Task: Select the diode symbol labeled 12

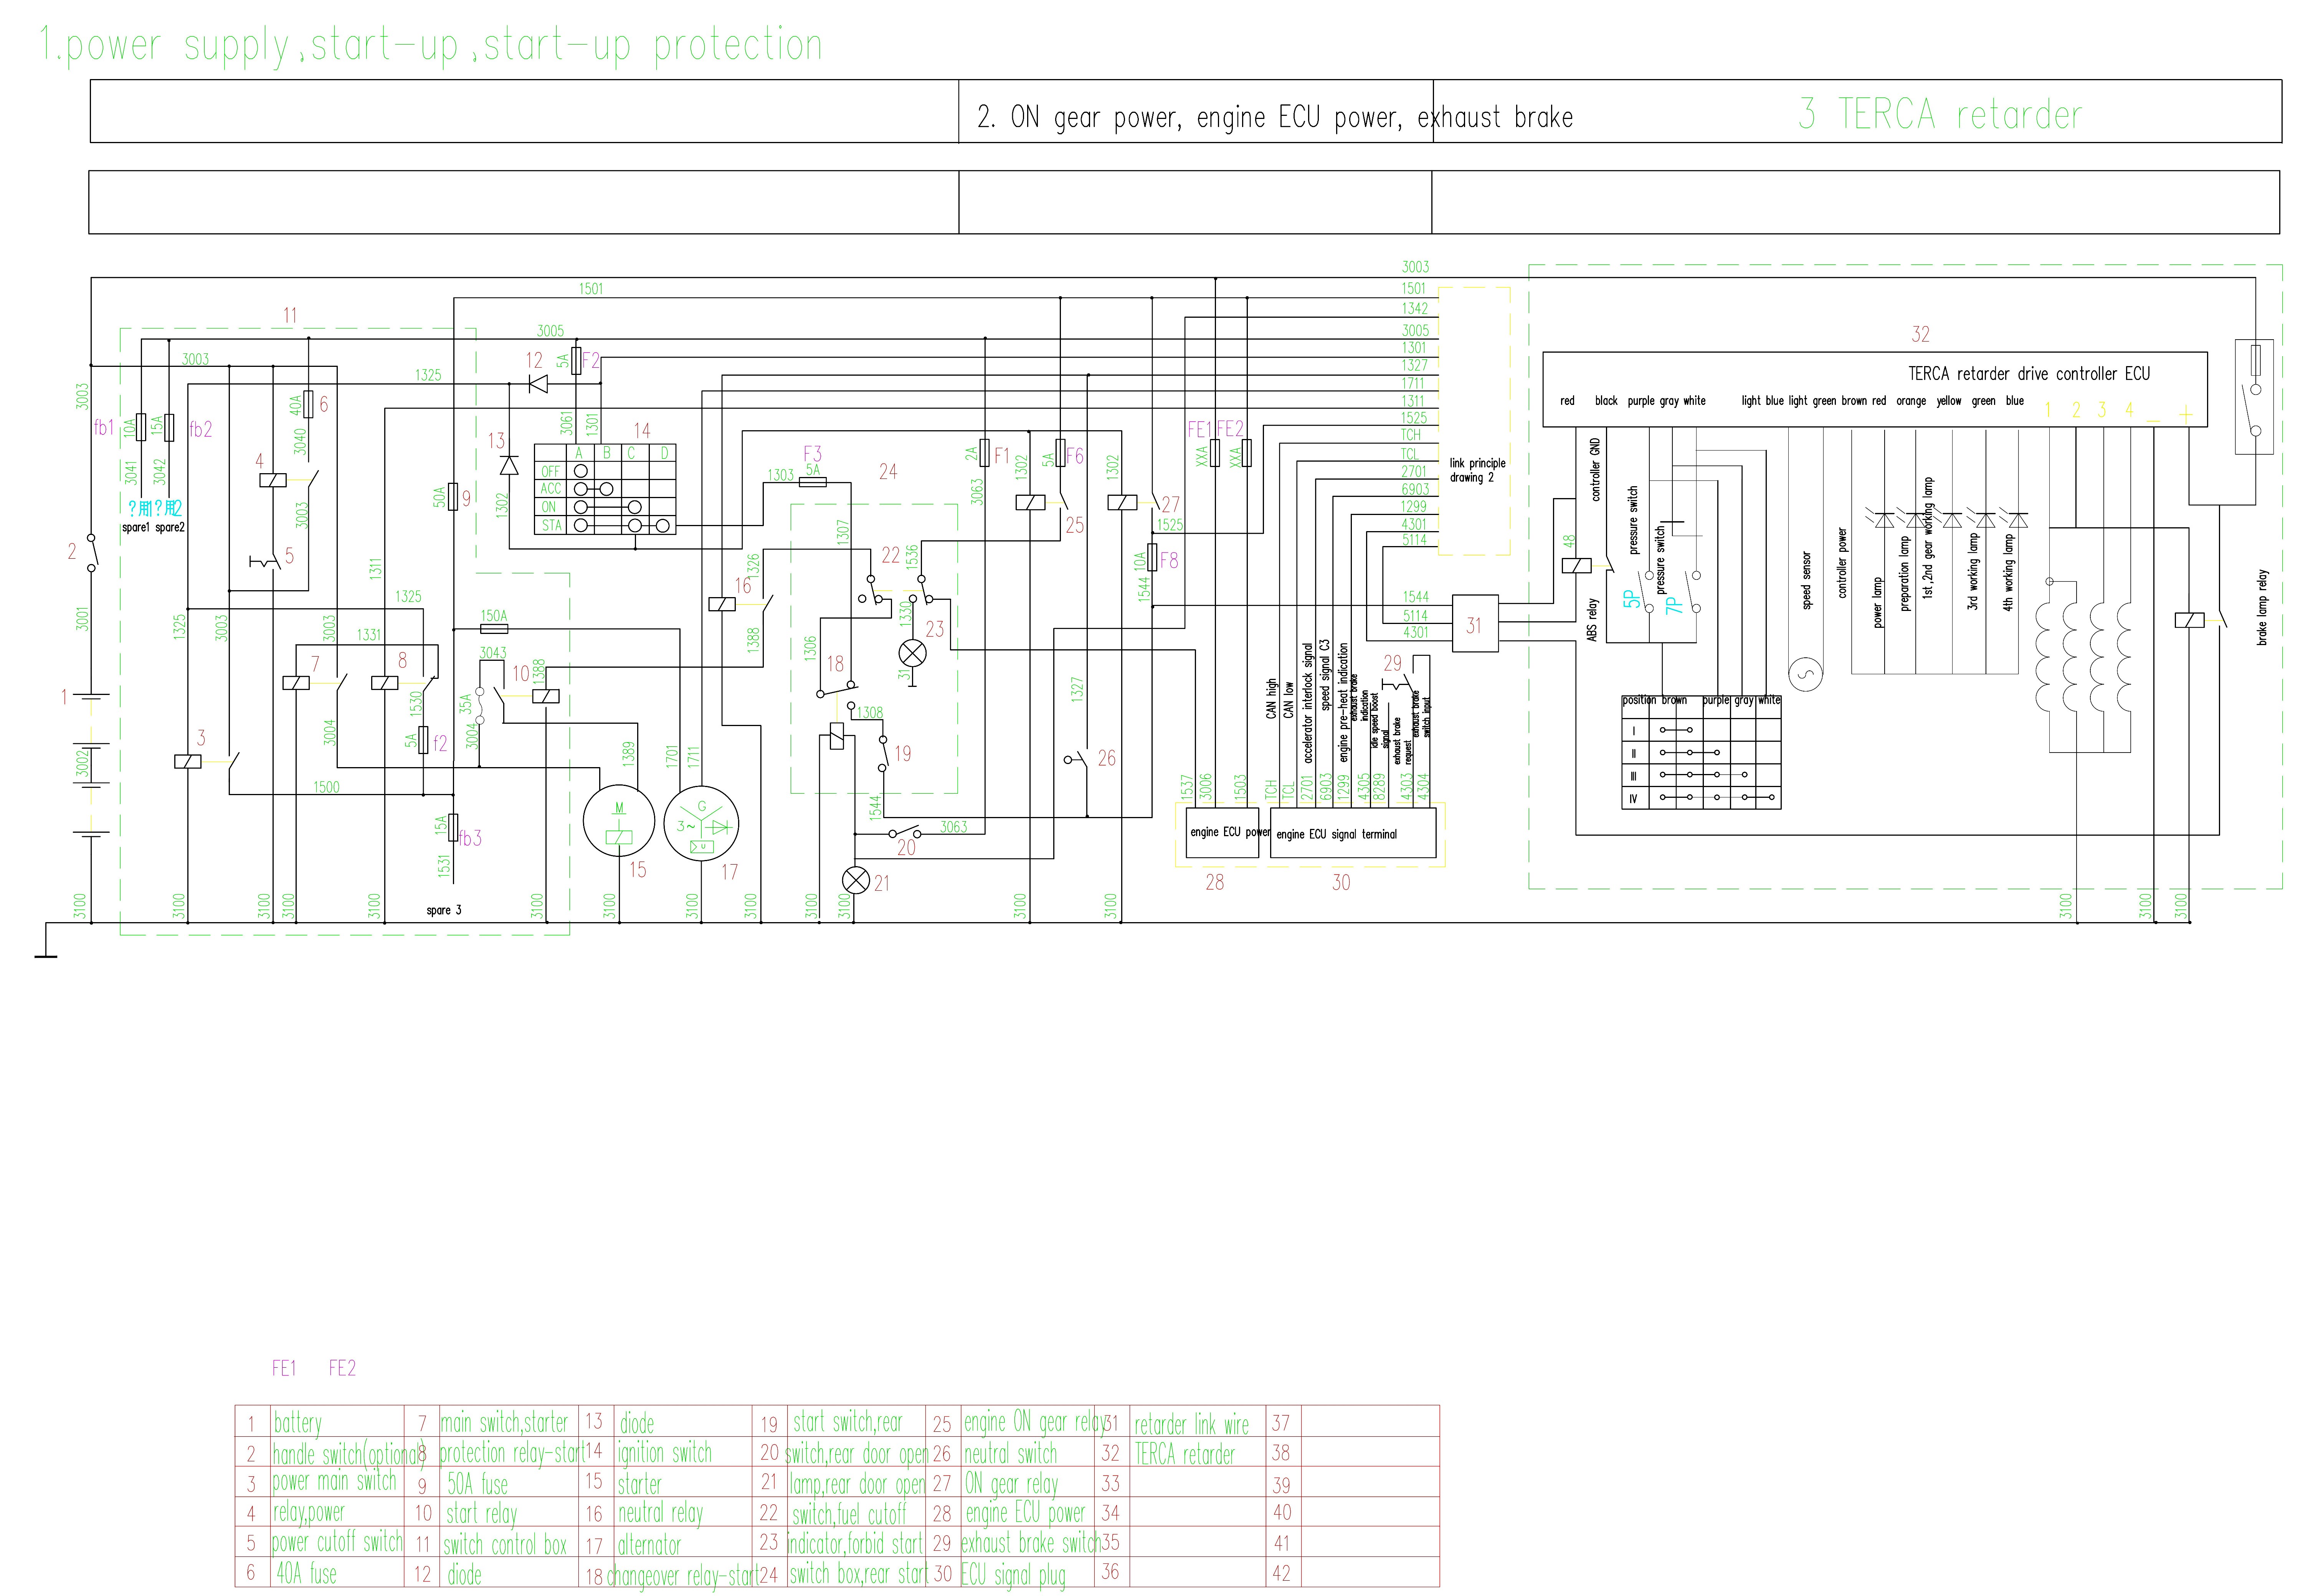Action: click(x=538, y=384)
